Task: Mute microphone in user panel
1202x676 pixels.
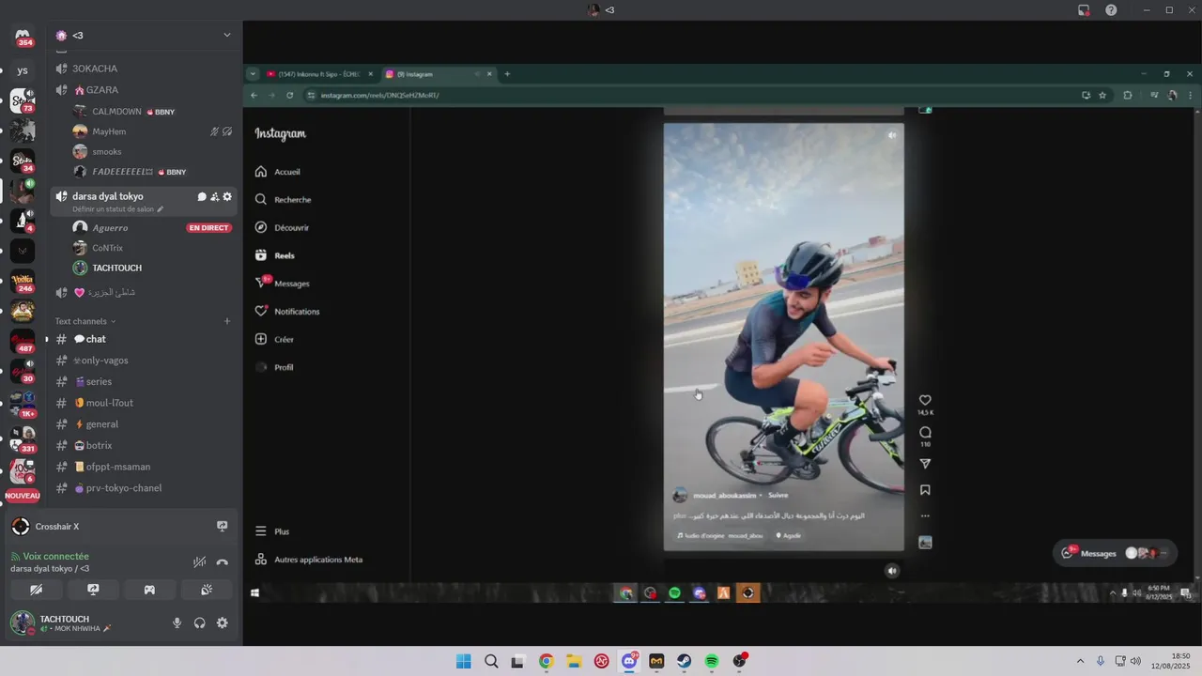Action: [x=177, y=622]
